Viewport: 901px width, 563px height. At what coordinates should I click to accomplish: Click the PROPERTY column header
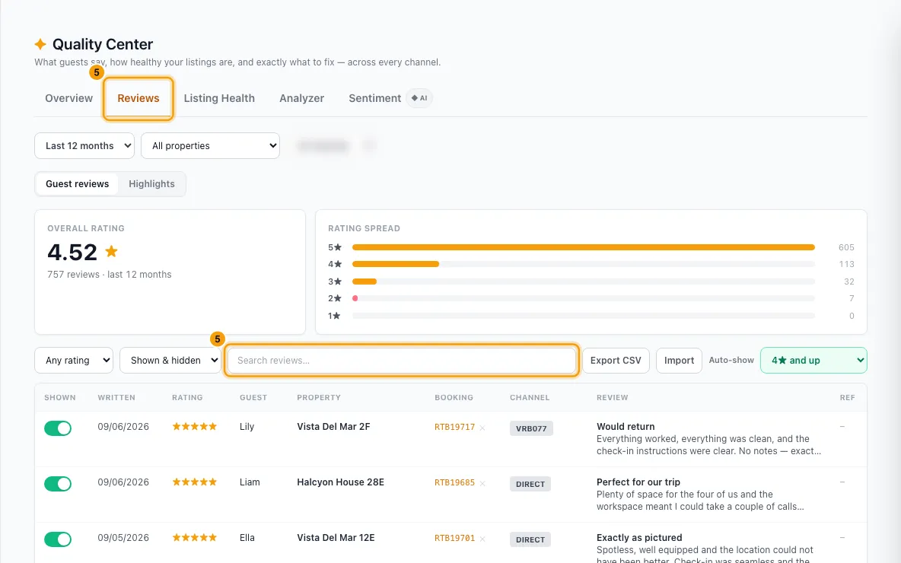[x=319, y=398]
